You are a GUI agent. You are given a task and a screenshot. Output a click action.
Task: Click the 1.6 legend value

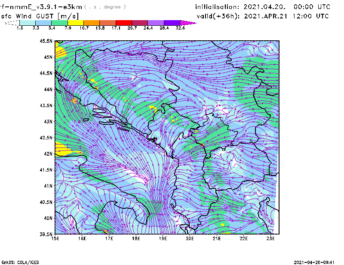pyautogui.click(x=20, y=28)
